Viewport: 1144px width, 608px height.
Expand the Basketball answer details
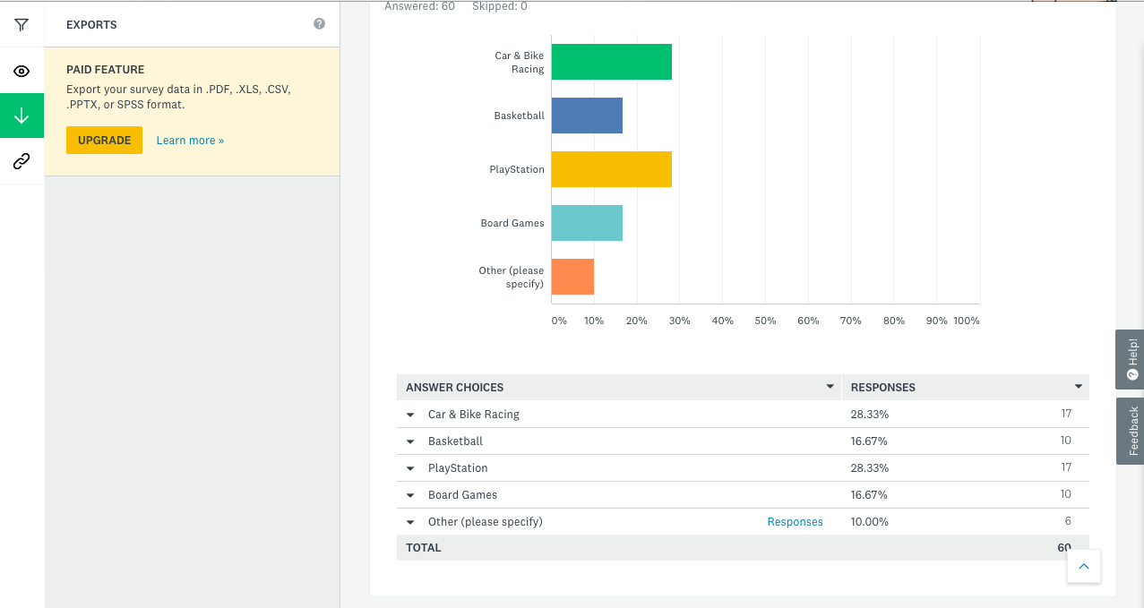point(410,441)
